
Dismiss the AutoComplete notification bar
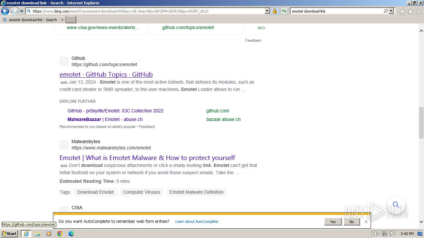click(x=366, y=222)
